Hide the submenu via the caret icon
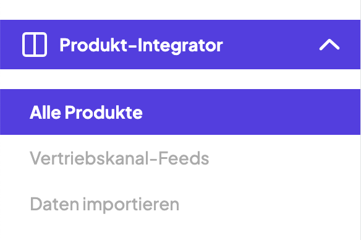This screenshot has width=361, height=240. pos(329,45)
